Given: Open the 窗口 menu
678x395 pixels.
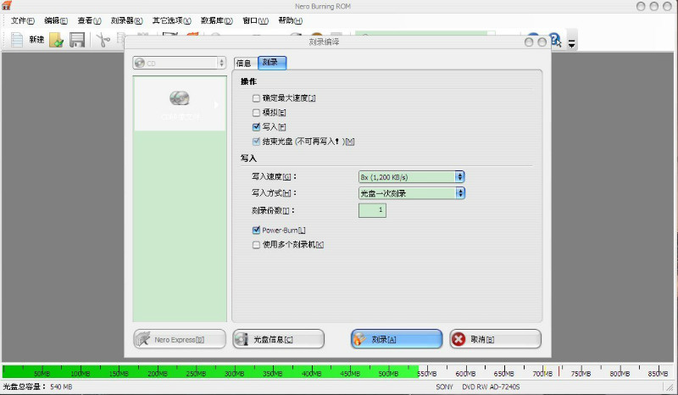Looking at the screenshot, I should pos(255,20).
